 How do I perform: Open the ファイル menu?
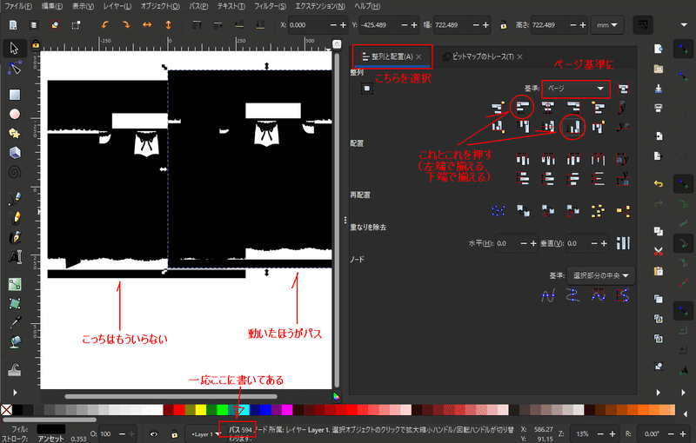pyautogui.click(x=18, y=6)
